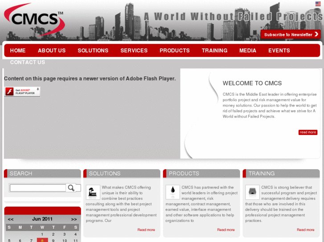Screen dimensions: 324x242
Task: Go to next month in calendar
Action: 74,219
